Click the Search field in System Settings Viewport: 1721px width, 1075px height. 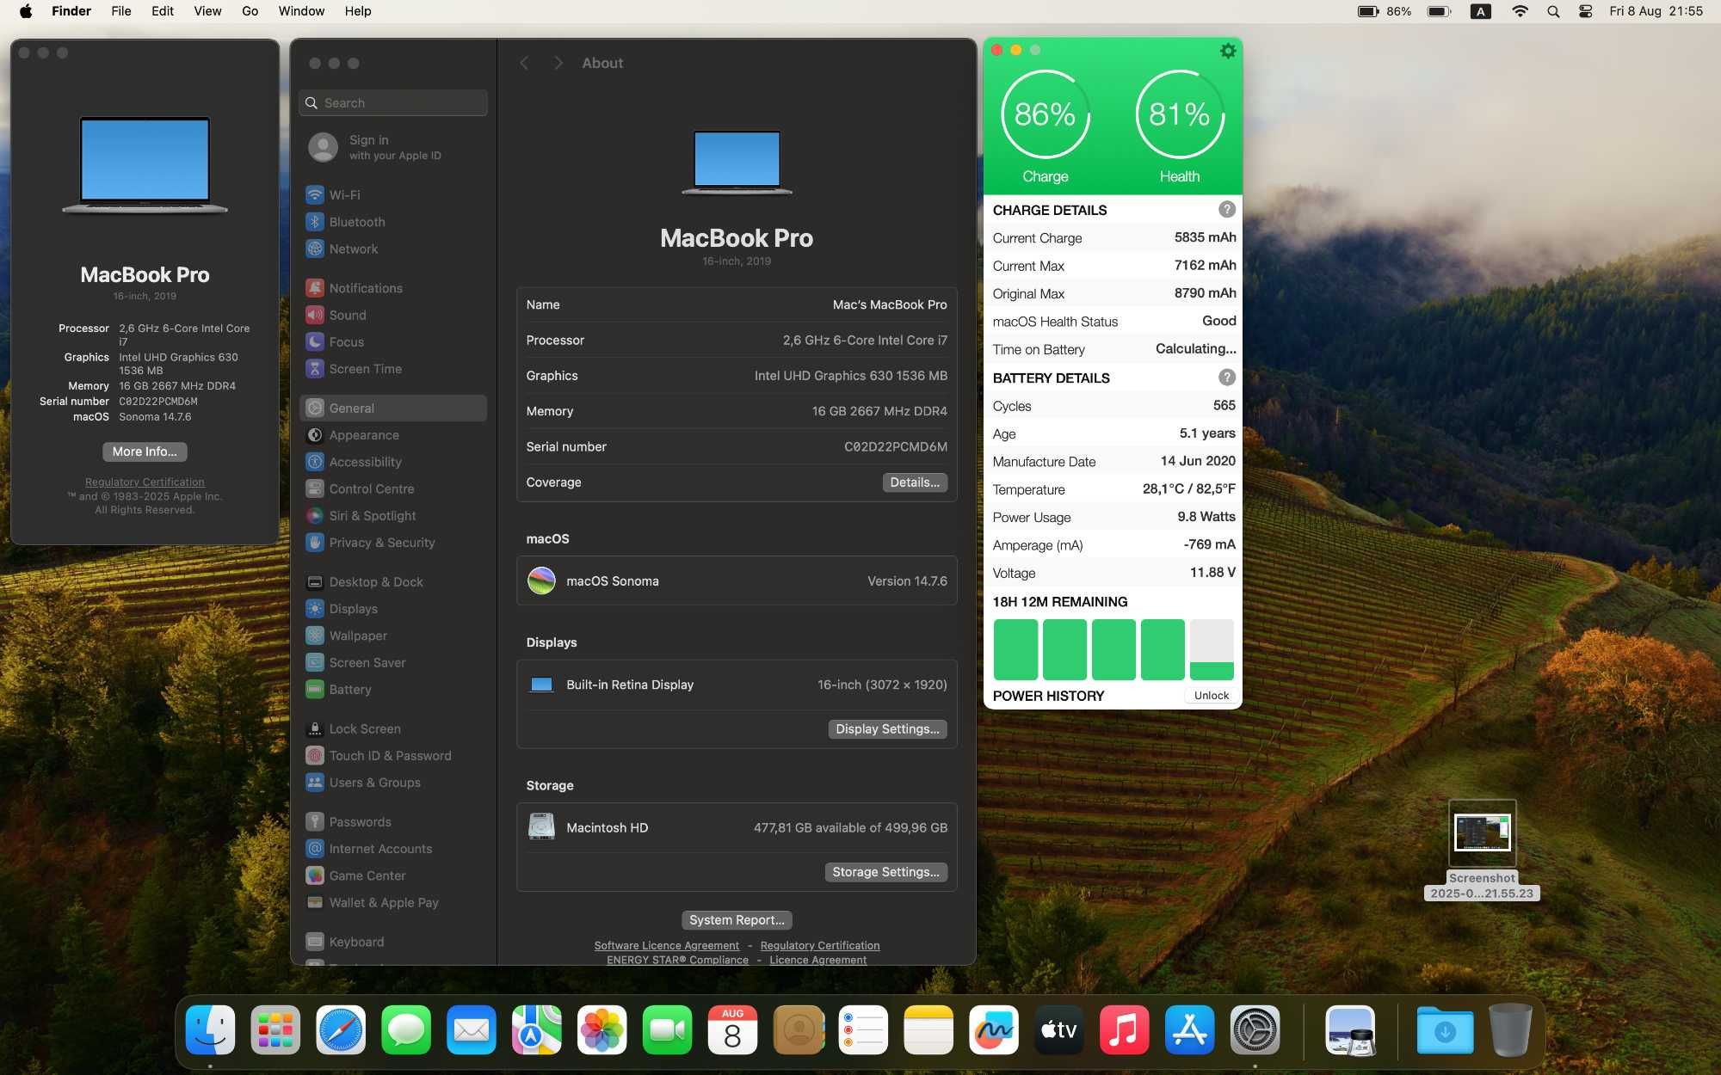tap(393, 102)
